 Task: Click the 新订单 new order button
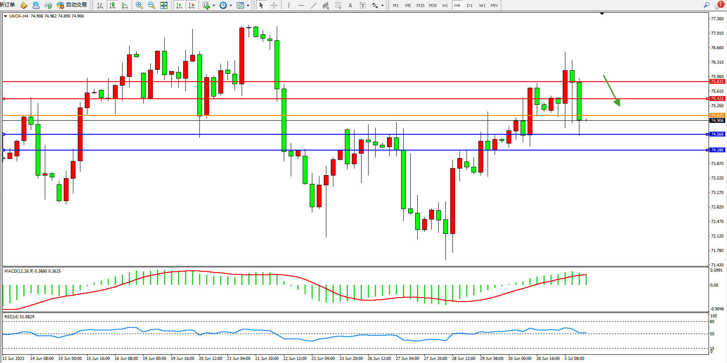tap(7, 5)
